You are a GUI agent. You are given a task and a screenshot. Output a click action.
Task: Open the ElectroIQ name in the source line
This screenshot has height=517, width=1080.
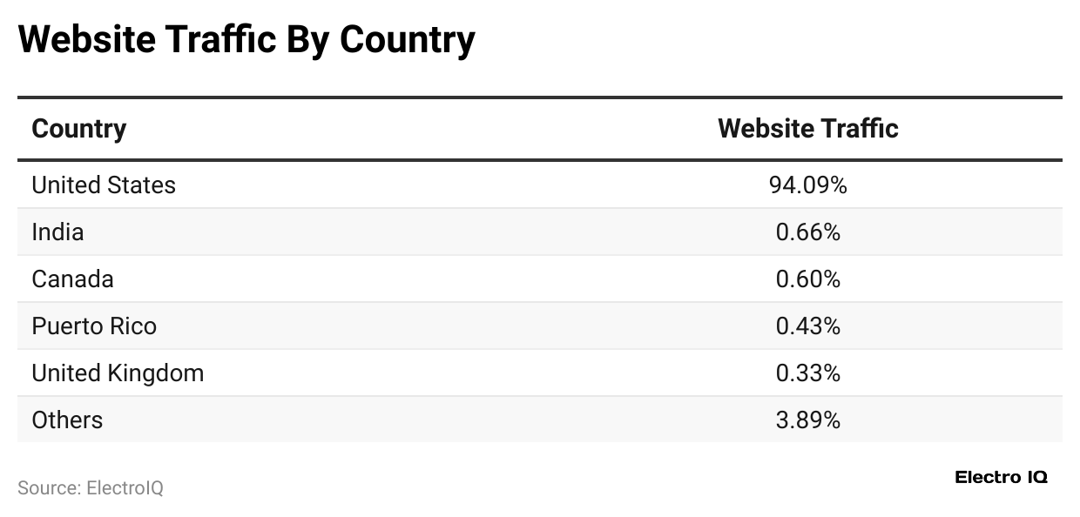[125, 488]
